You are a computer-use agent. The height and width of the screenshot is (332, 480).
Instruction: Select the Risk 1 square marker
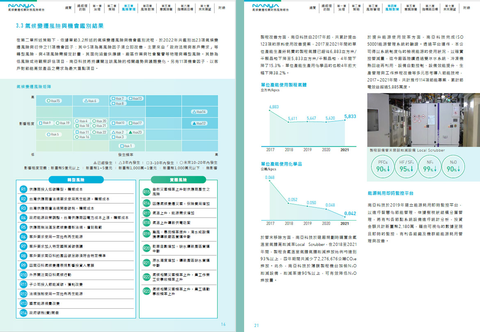[x=126, y=146]
